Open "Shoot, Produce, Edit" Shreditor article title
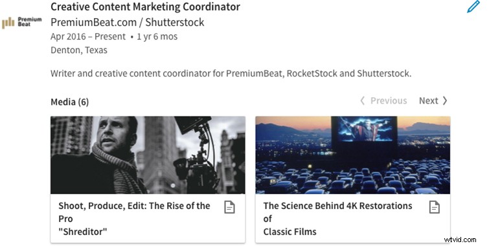 (135, 219)
